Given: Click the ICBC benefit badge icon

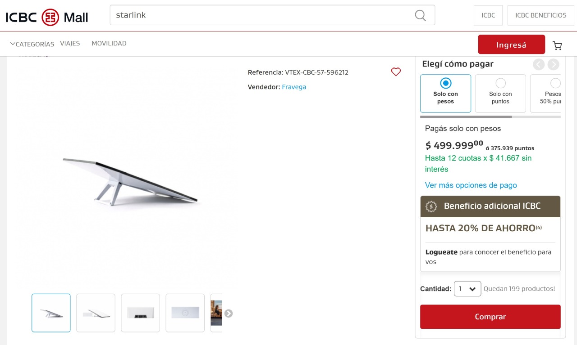Looking at the screenshot, I should coord(431,206).
